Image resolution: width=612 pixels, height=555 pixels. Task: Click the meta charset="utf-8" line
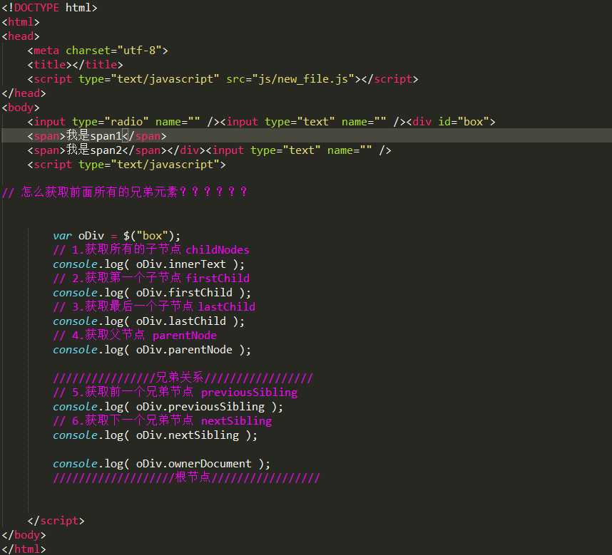pyautogui.click(x=98, y=51)
